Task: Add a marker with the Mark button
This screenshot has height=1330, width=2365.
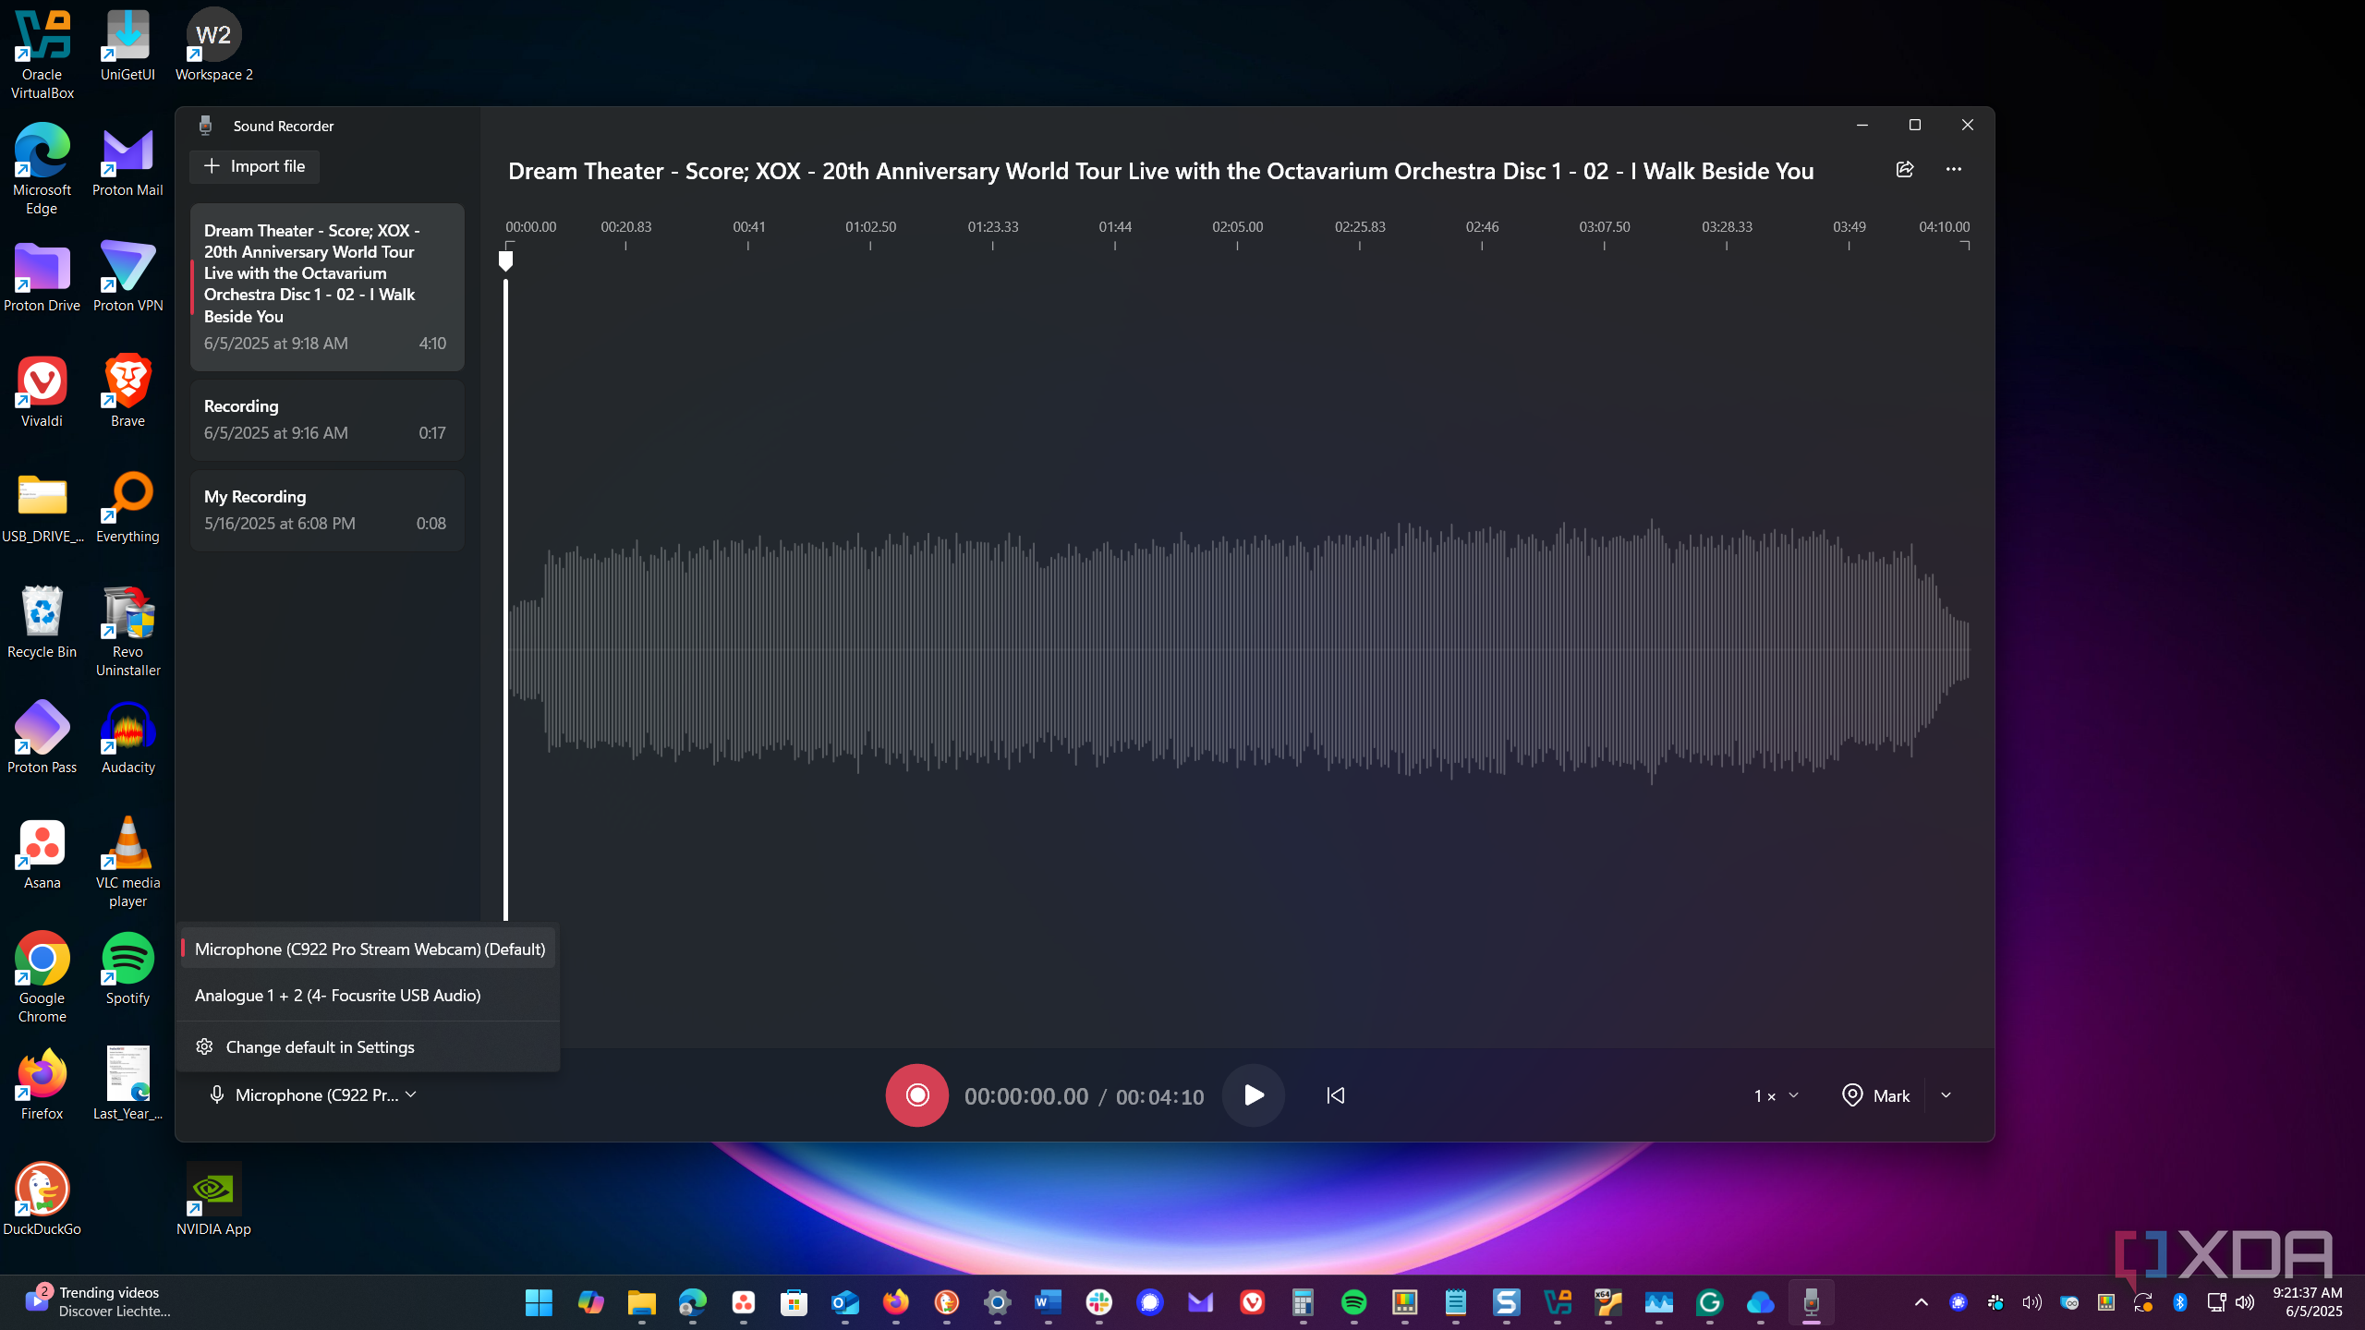Action: point(1875,1095)
